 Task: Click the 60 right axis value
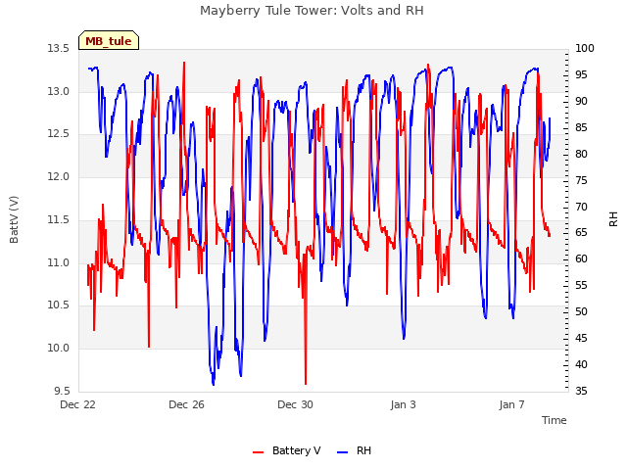[581, 259]
